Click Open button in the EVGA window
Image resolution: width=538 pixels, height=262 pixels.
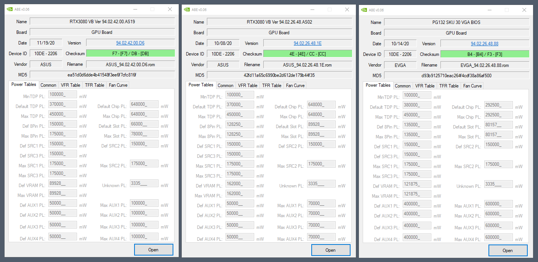pos(508,250)
